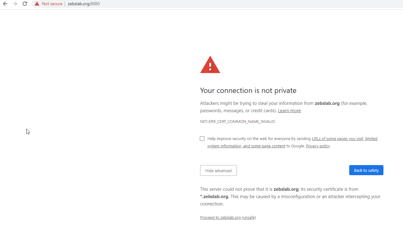Enable the help improve security checkbox
The width and height of the screenshot is (403, 225).
point(202,138)
